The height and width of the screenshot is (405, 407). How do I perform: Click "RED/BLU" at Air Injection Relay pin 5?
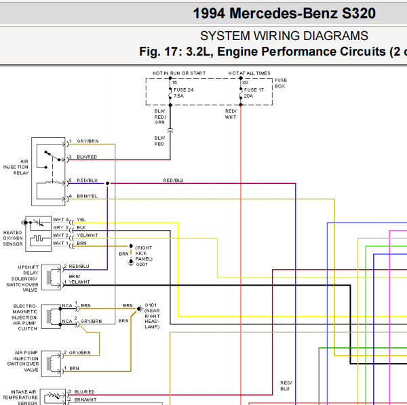click(88, 180)
